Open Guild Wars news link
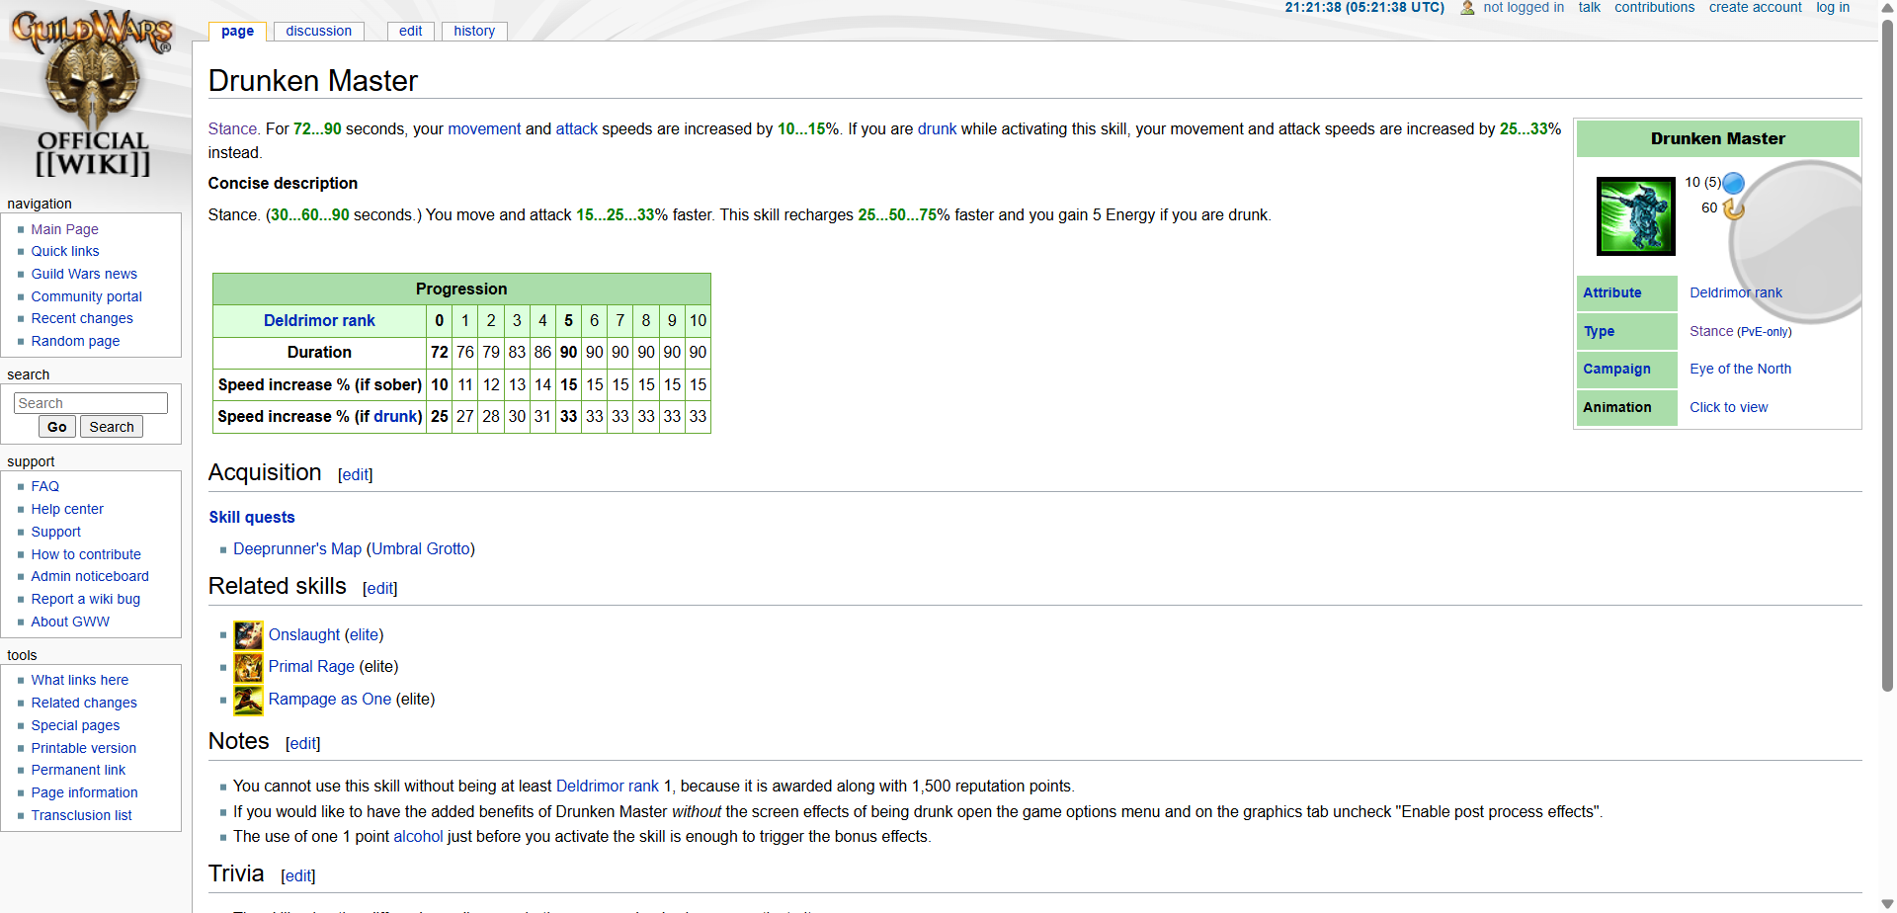 (84, 274)
